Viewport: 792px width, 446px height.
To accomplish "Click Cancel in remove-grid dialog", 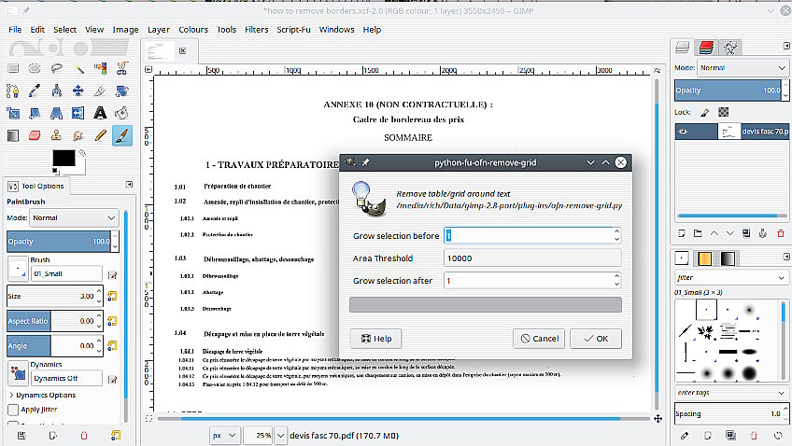I will 540,339.
